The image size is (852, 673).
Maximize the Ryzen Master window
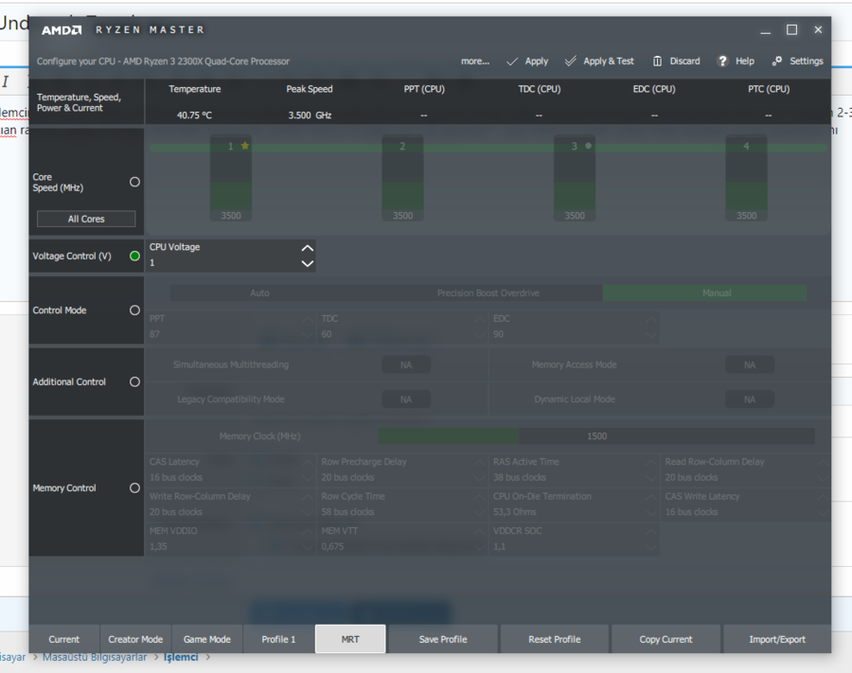pyautogui.click(x=791, y=30)
